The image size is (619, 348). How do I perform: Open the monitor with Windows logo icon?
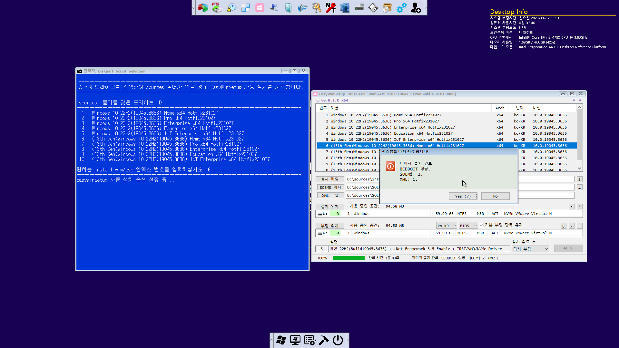tap(295, 340)
